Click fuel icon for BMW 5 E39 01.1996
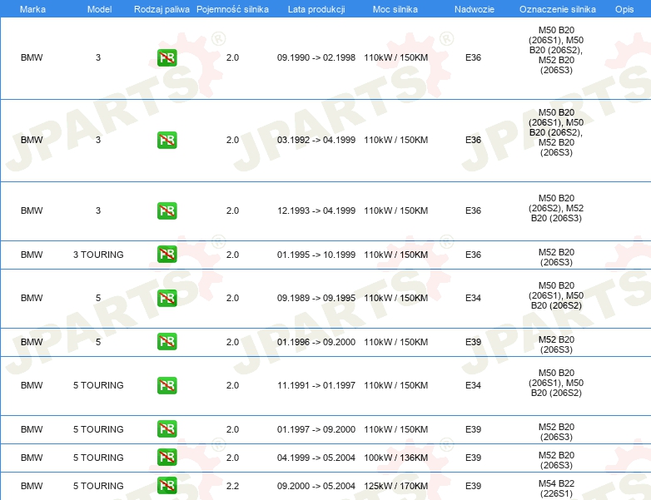Viewport: 651px width, 500px height. (166, 342)
